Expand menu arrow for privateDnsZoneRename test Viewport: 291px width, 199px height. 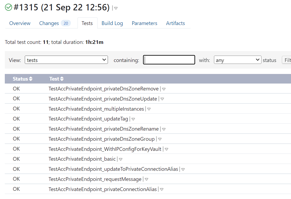tap(164, 129)
